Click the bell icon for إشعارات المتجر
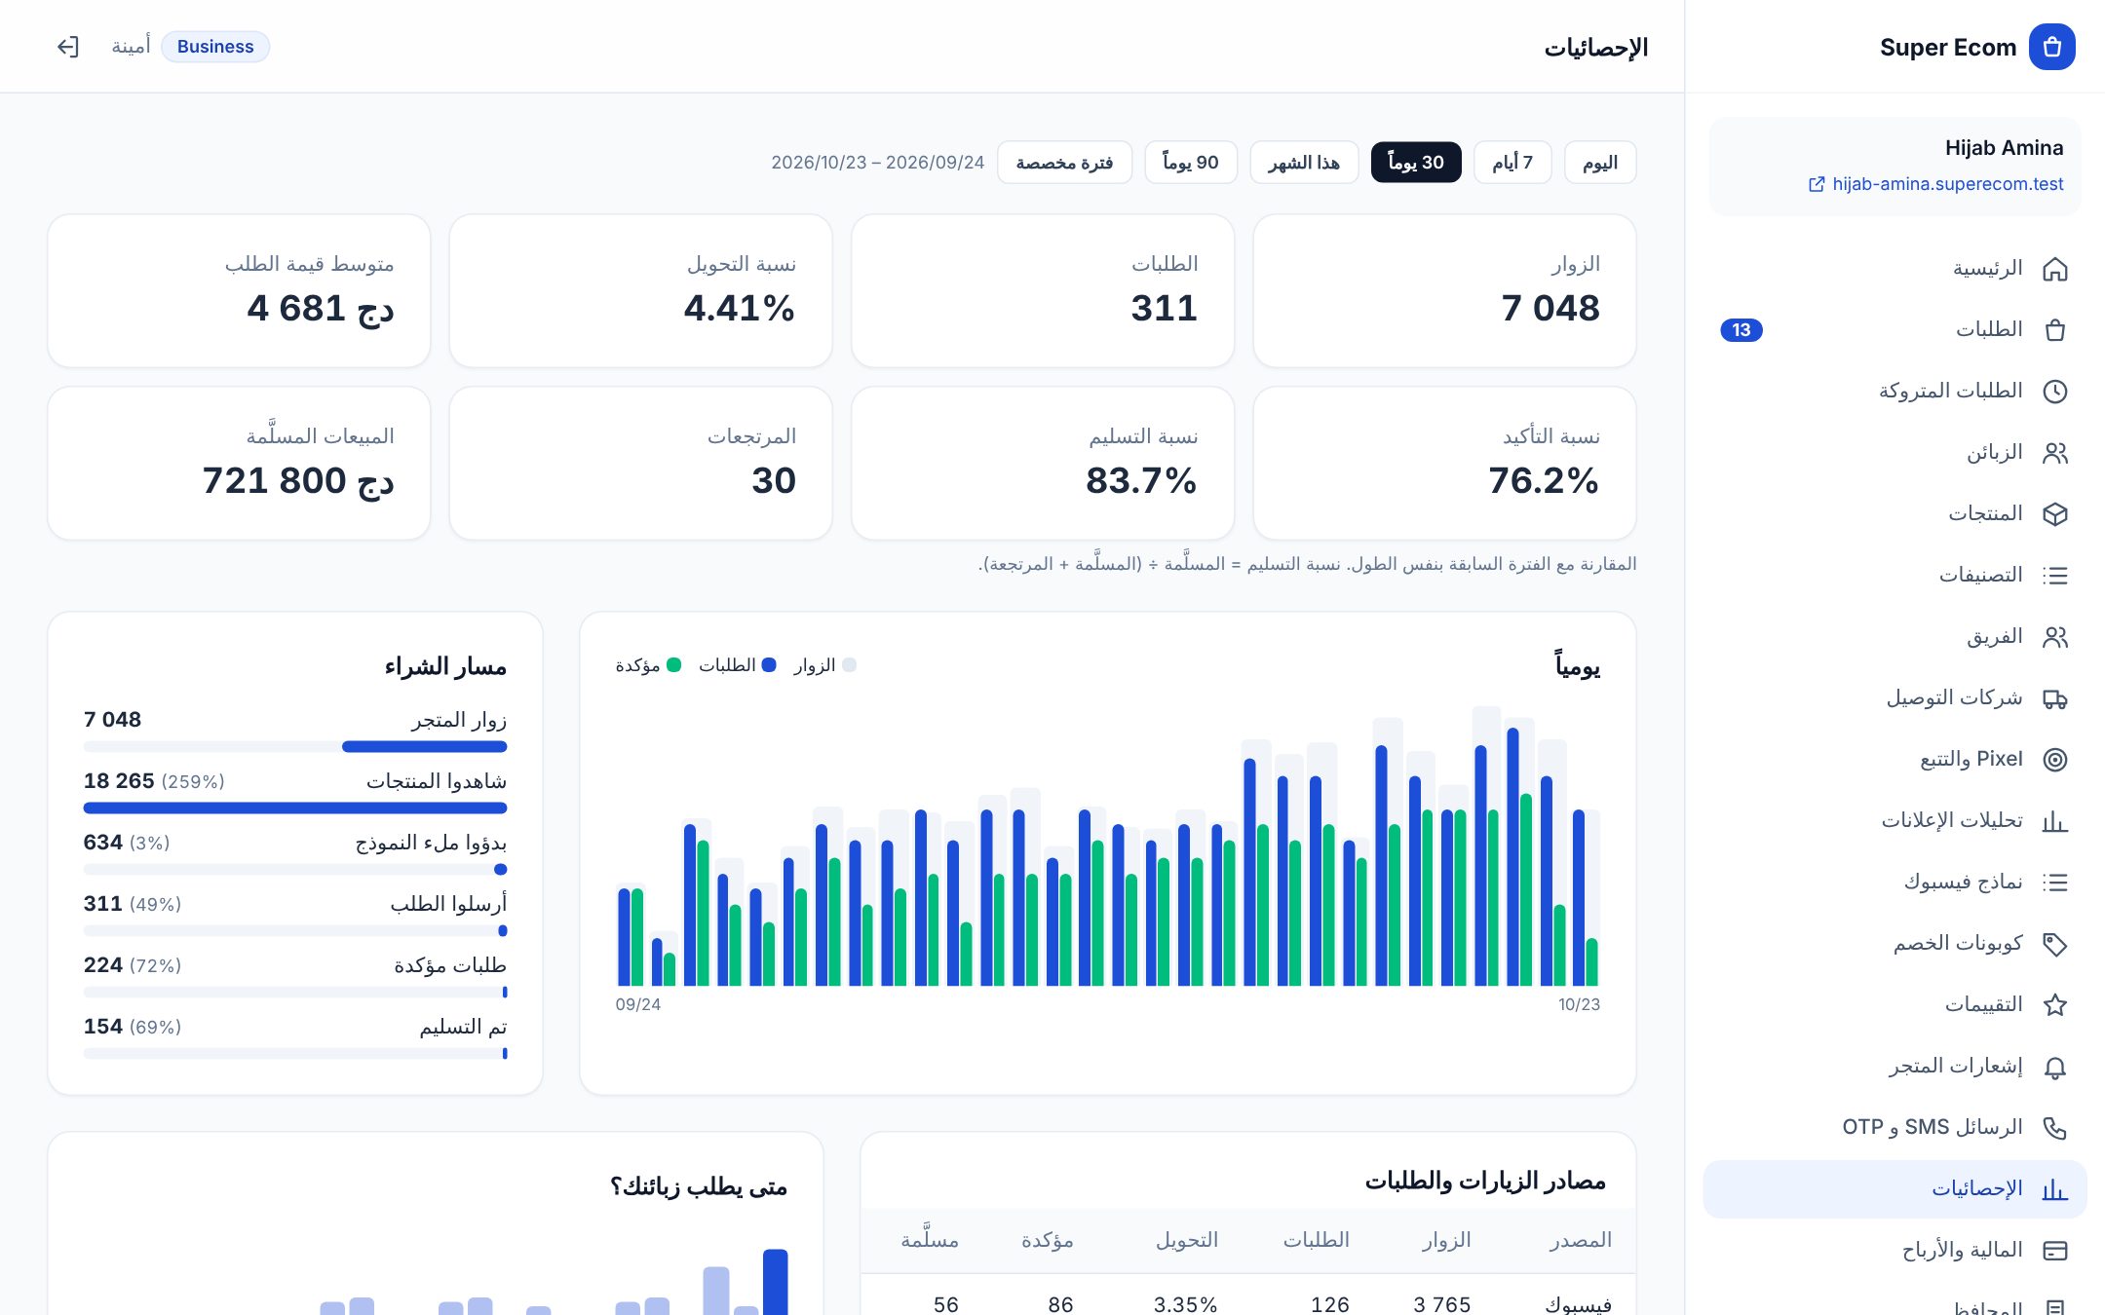This screenshot has height=1315, width=2105. click(x=2054, y=1067)
